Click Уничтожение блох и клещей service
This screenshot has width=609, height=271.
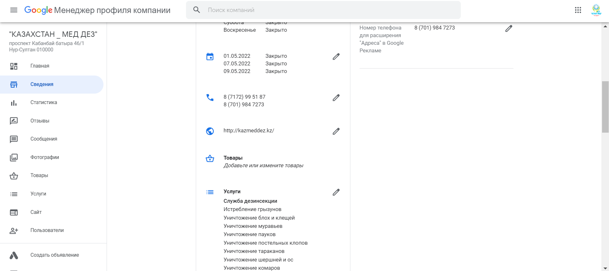click(259, 218)
